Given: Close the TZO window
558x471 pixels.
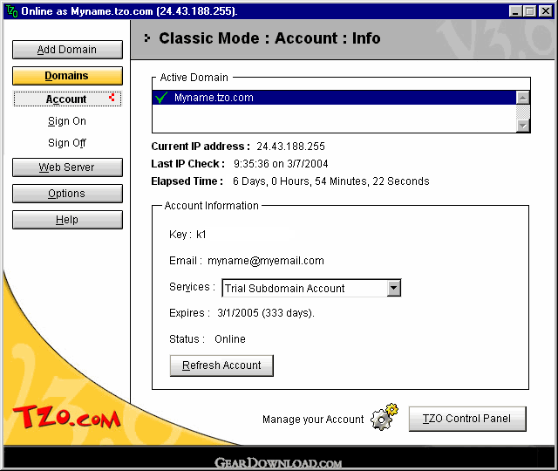Looking at the screenshot, I should [546, 11].
